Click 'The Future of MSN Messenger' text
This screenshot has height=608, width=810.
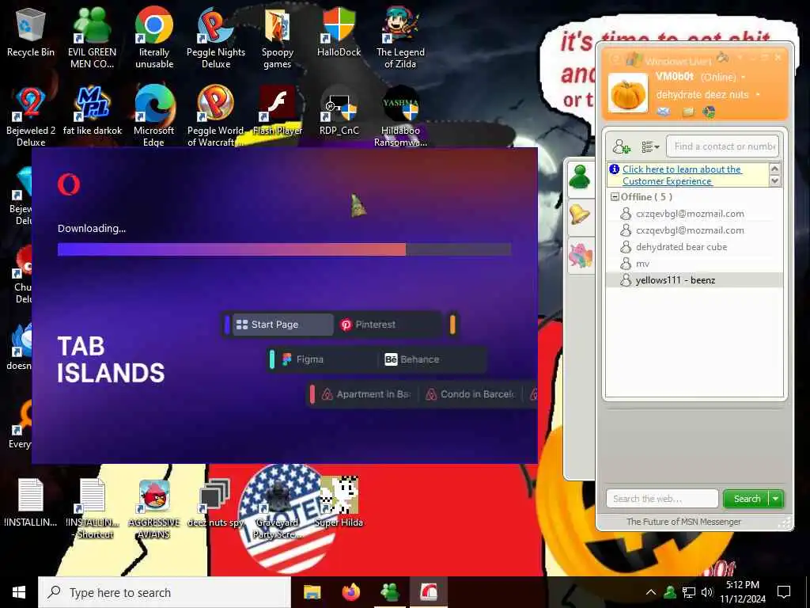683,522
